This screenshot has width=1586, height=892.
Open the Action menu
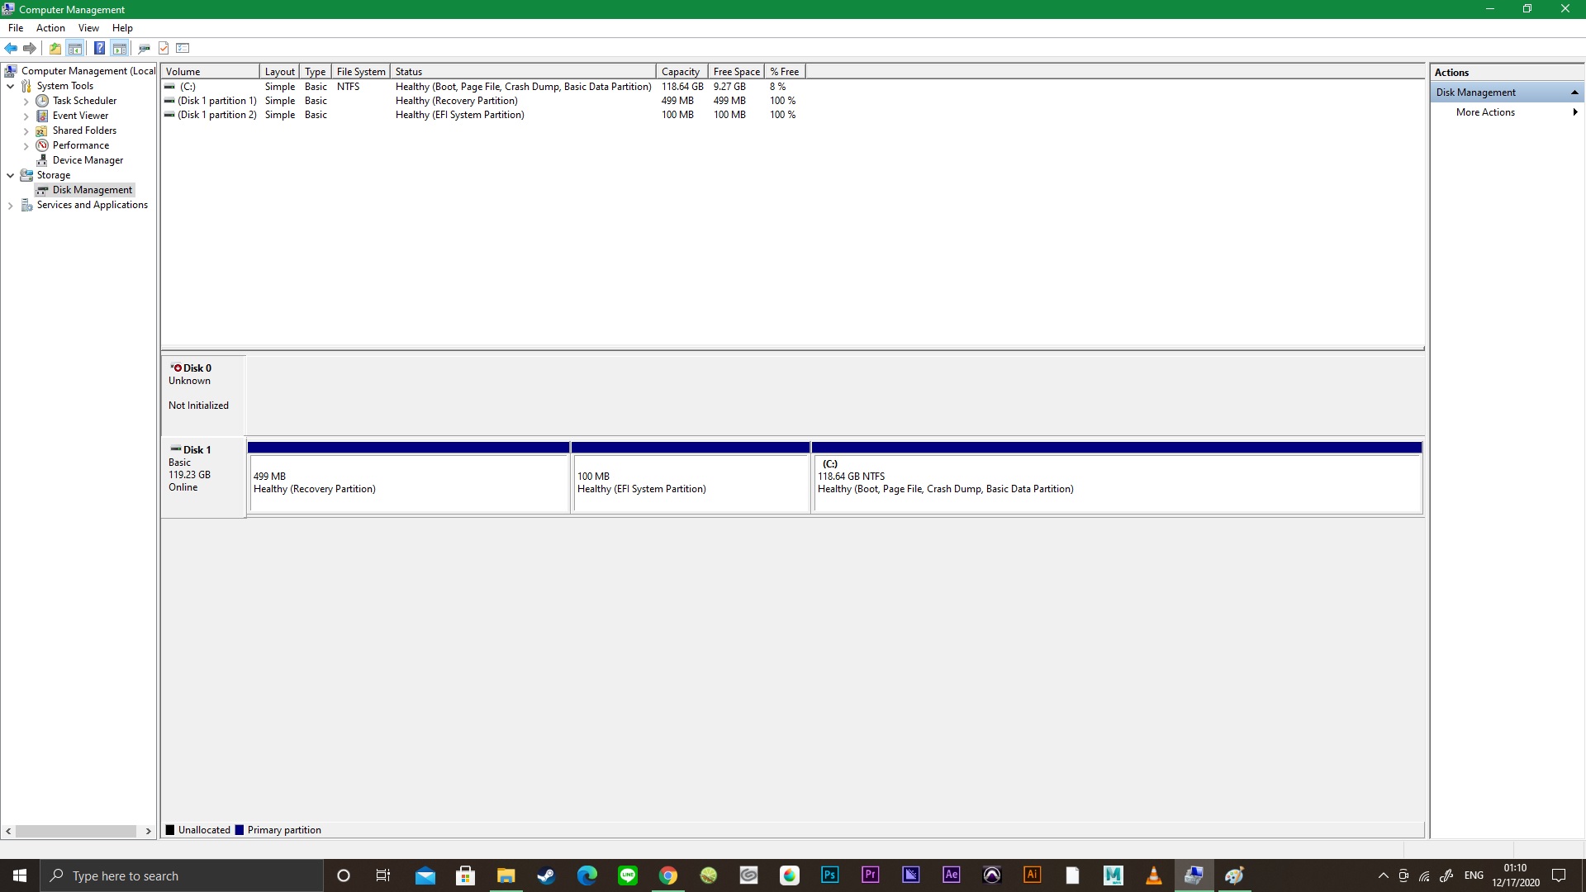point(50,28)
